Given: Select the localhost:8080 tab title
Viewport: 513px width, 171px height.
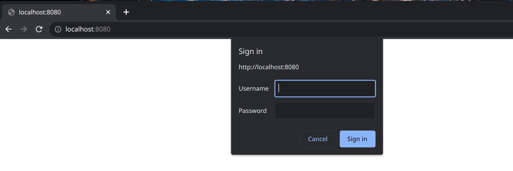Looking at the screenshot, I should pos(40,12).
